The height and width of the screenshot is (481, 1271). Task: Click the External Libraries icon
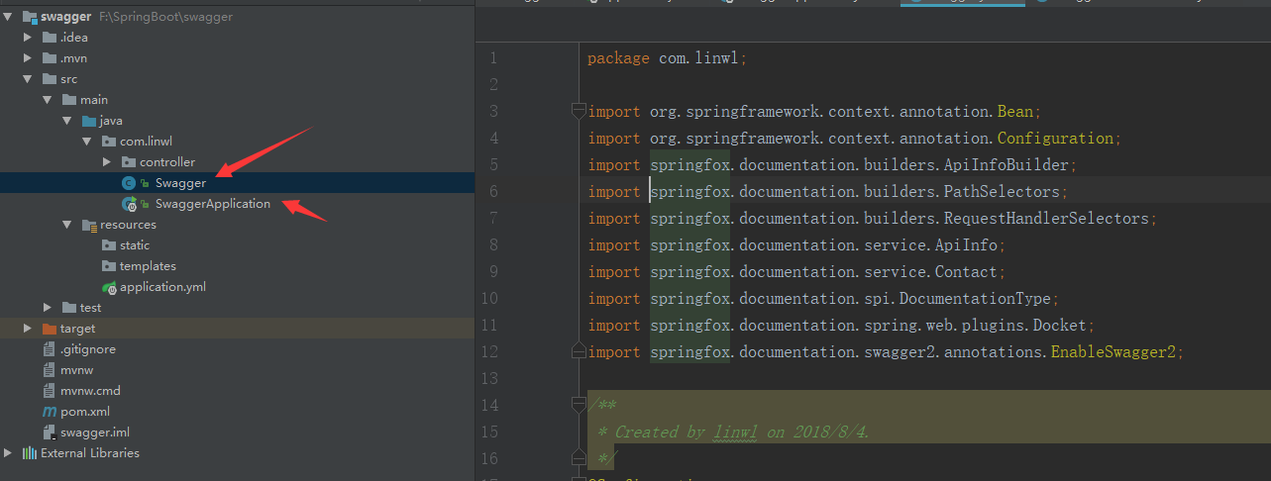point(30,453)
